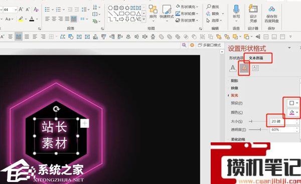Select the oval shape in gallery
301x184 pixels.
pyautogui.click(x=127, y=14)
